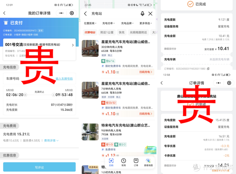Image resolution: width=236 pixels, height=174 pixels.
Task: Tap the X to clear the station search
Action: coord(151,14)
